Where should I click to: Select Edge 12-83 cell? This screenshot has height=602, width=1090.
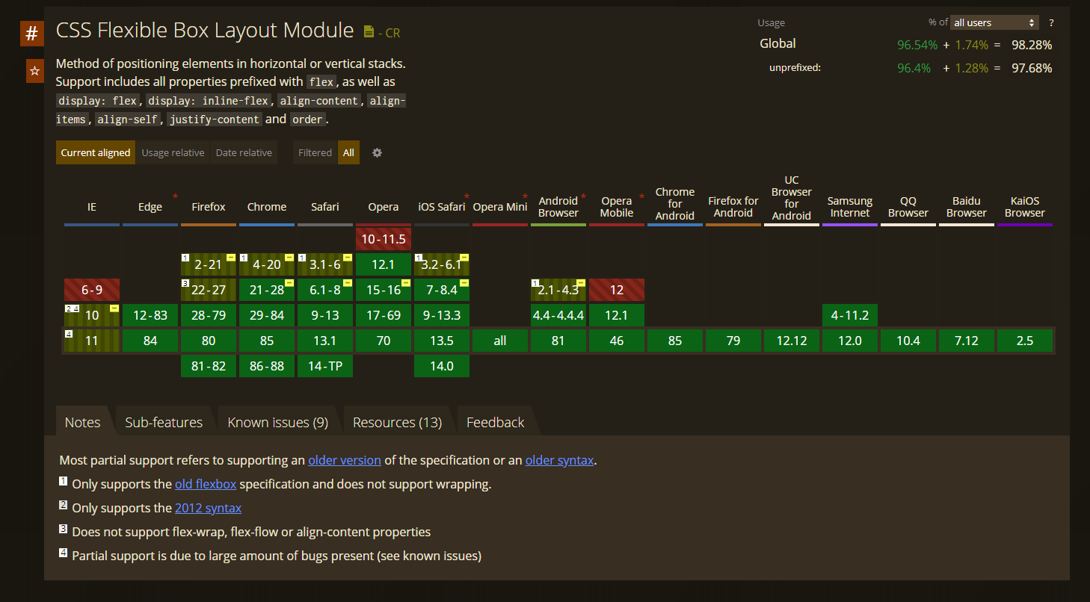point(150,315)
